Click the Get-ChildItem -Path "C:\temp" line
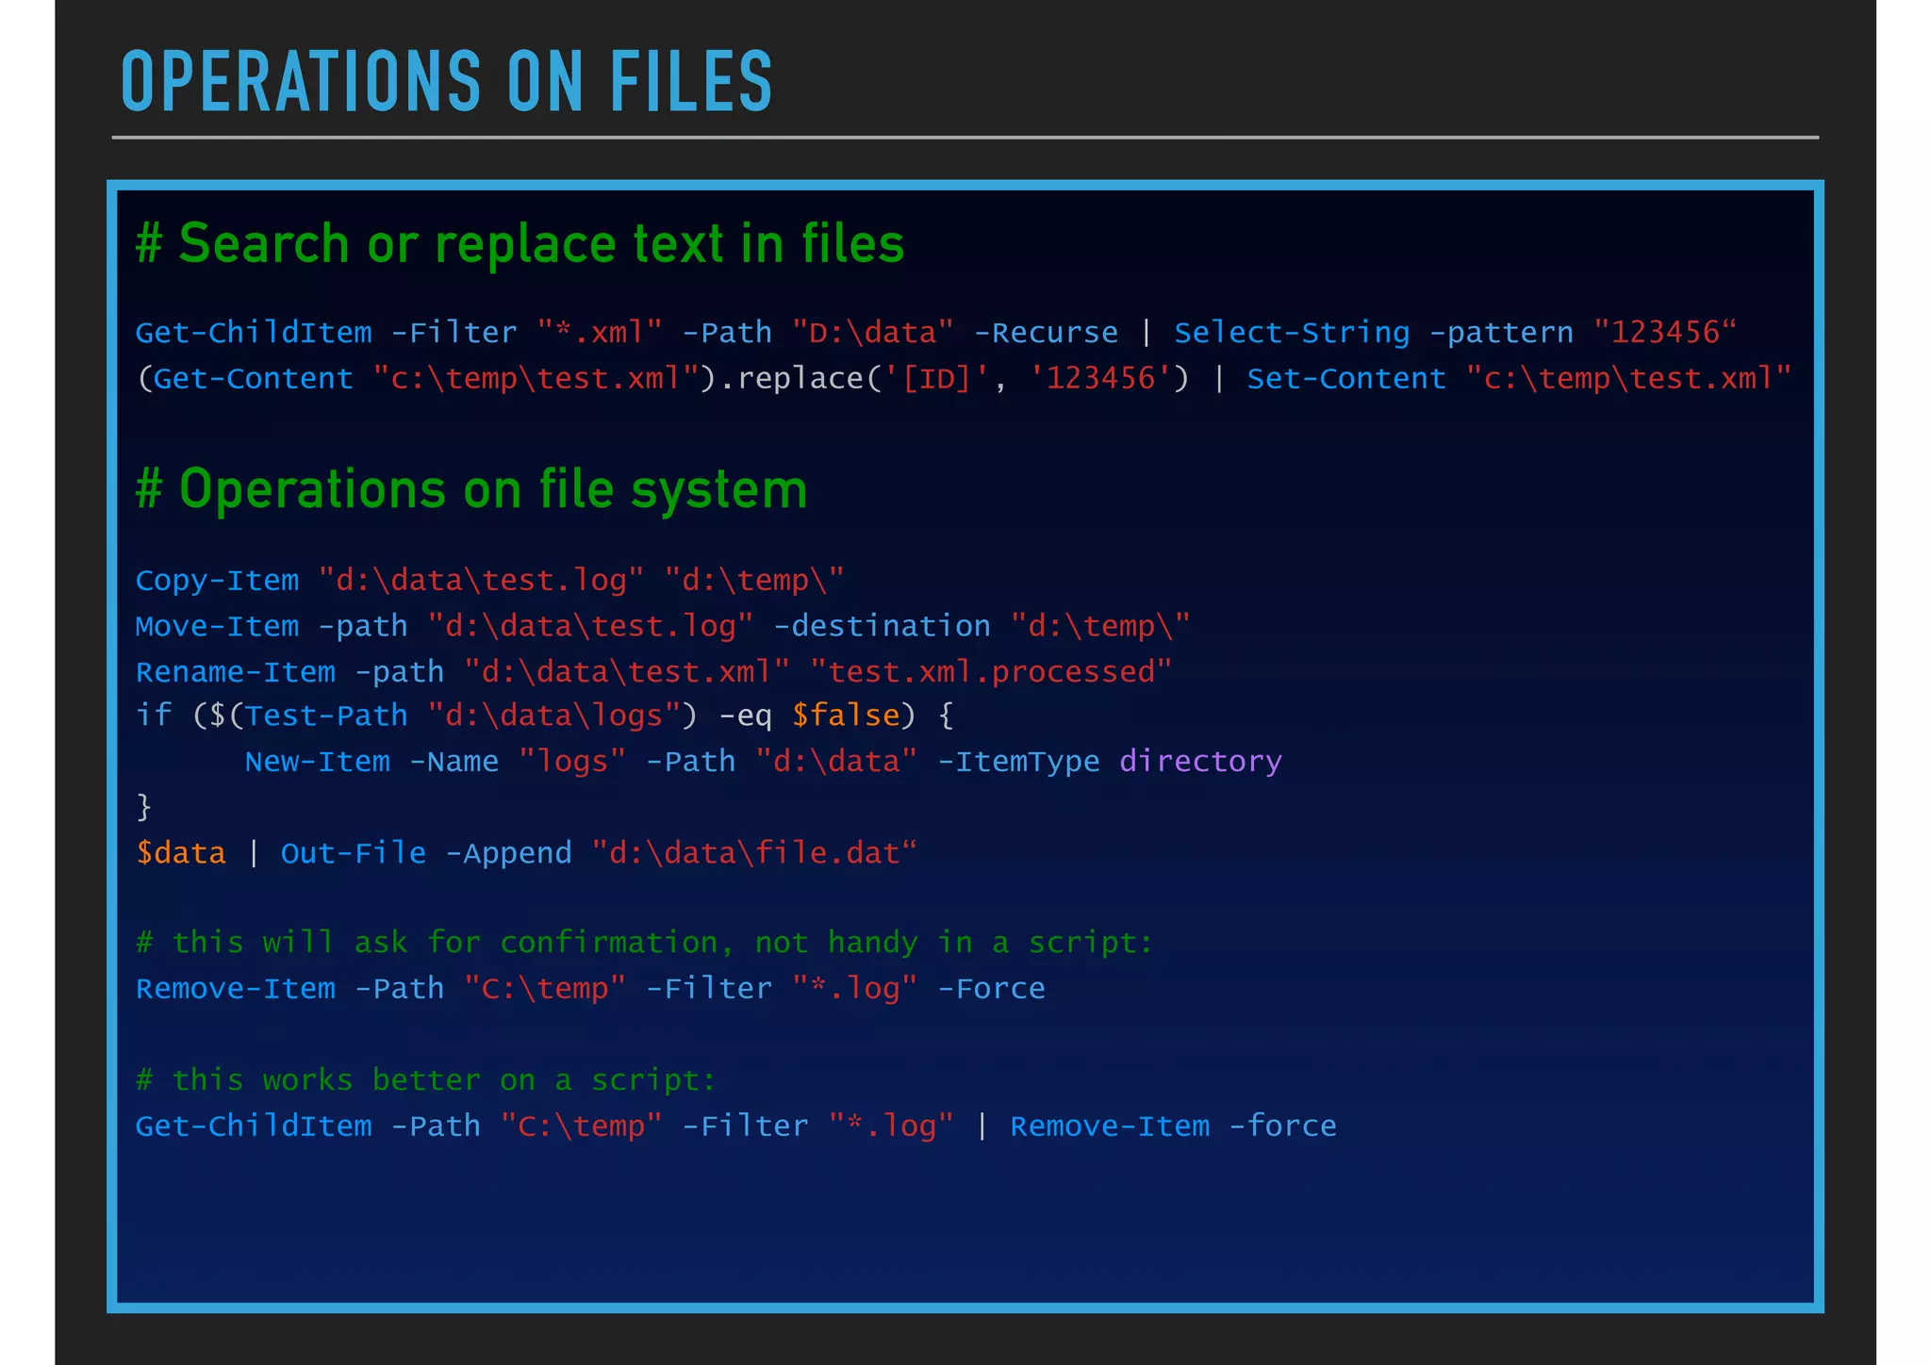 click(735, 1127)
